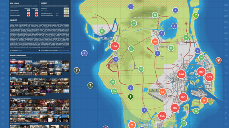Select the blue 8 cluster marker
Viewport: 229px width, 128px height.
[198, 51]
